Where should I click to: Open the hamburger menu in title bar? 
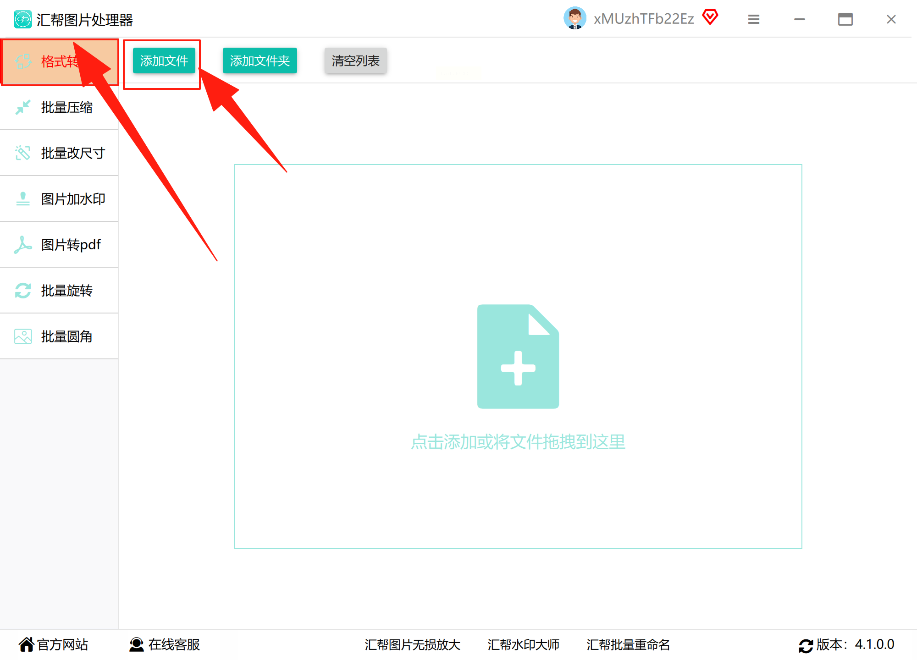tap(754, 19)
